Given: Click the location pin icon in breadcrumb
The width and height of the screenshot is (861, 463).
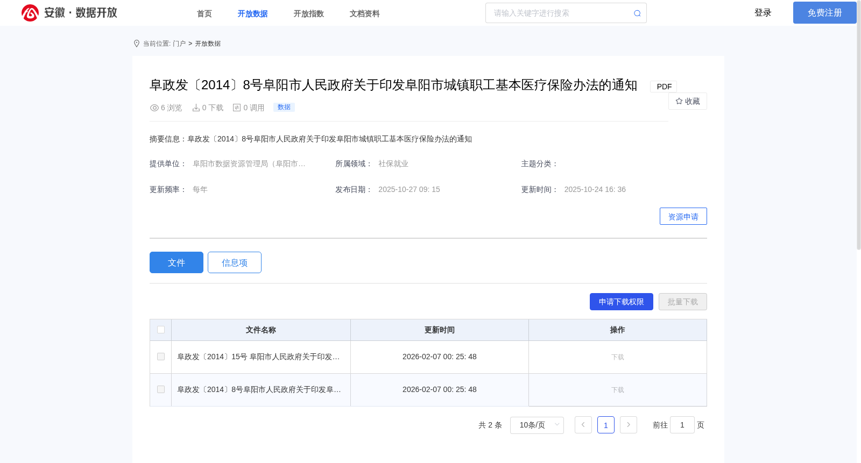Looking at the screenshot, I should 137,44.
